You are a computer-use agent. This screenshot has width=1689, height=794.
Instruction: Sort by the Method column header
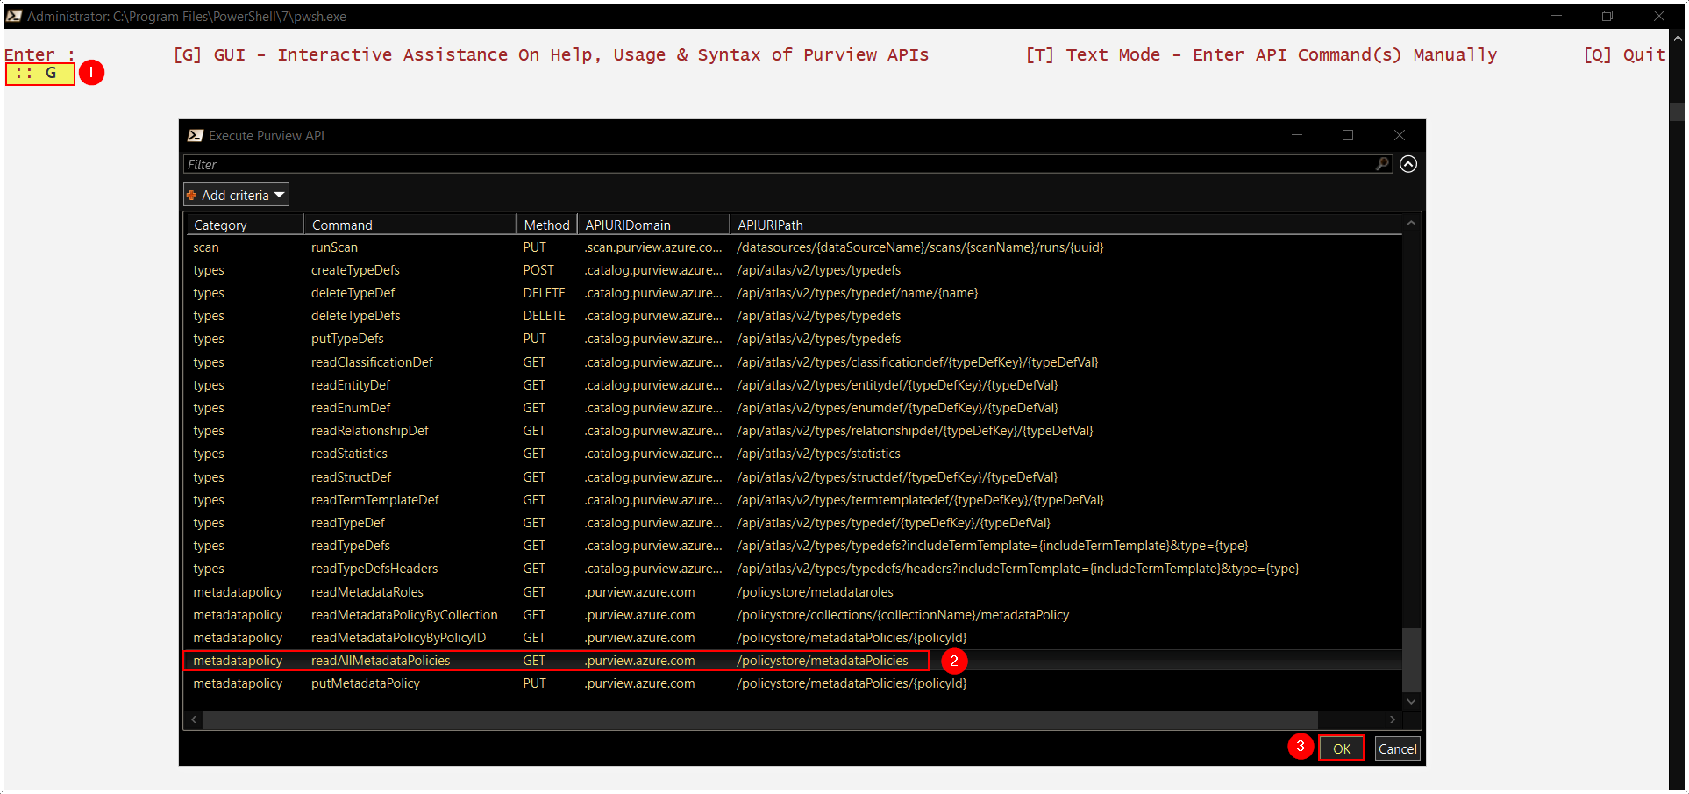[546, 225]
